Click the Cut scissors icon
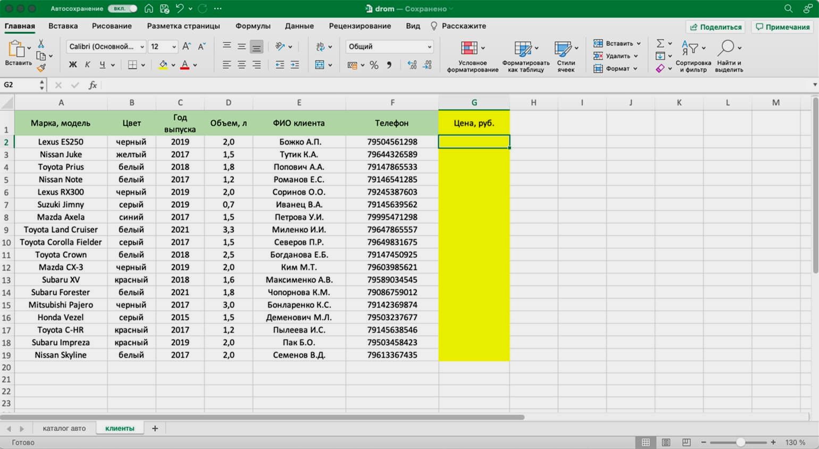The image size is (819, 449). [41, 44]
